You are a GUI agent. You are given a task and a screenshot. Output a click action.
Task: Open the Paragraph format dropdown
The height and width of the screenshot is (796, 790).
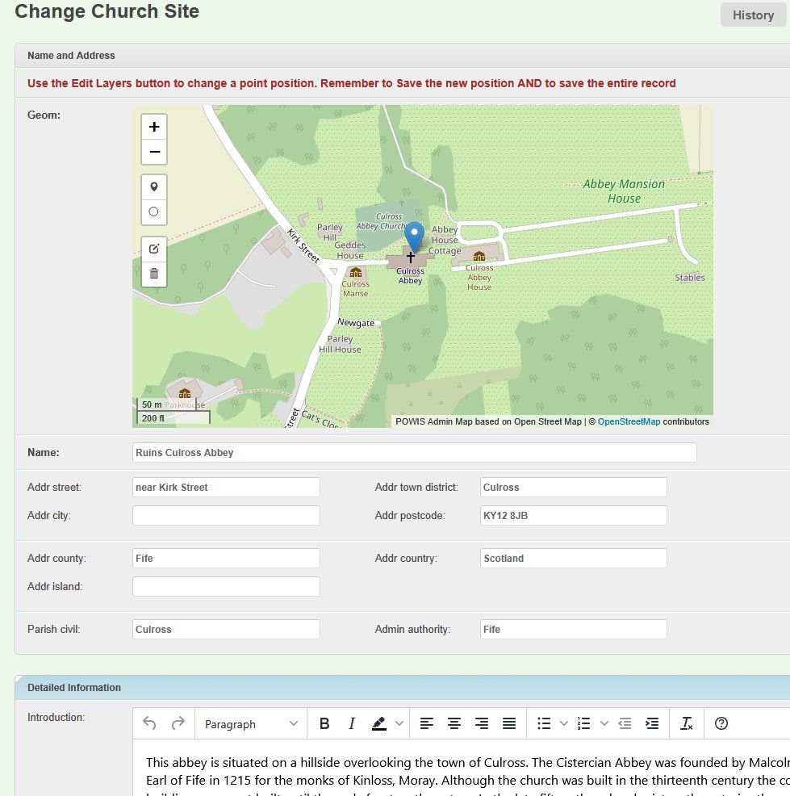[x=251, y=723]
